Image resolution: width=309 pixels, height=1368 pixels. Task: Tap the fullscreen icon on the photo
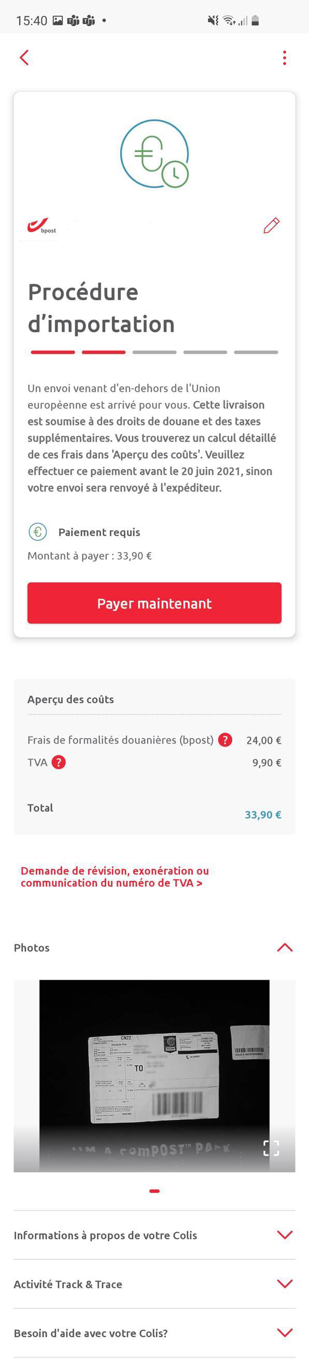[271, 1148]
